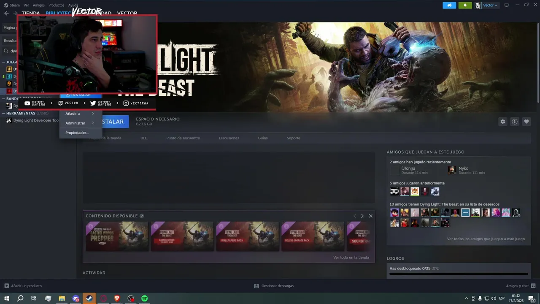
Task: Switch to Punto de encuentro tab
Action: (x=183, y=138)
